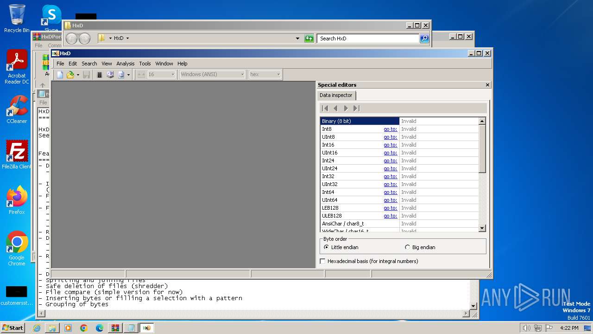The image size is (593, 334).
Task: Open the Recycle Bin desktop icon
Action: pos(17,19)
